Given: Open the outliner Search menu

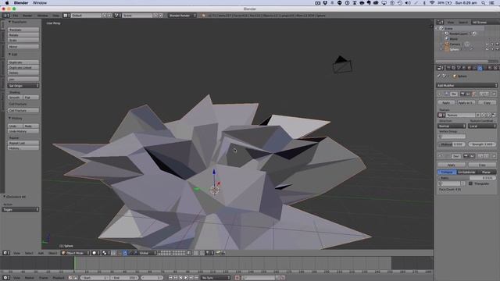Looking at the screenshot, I should tap(463, 23).
